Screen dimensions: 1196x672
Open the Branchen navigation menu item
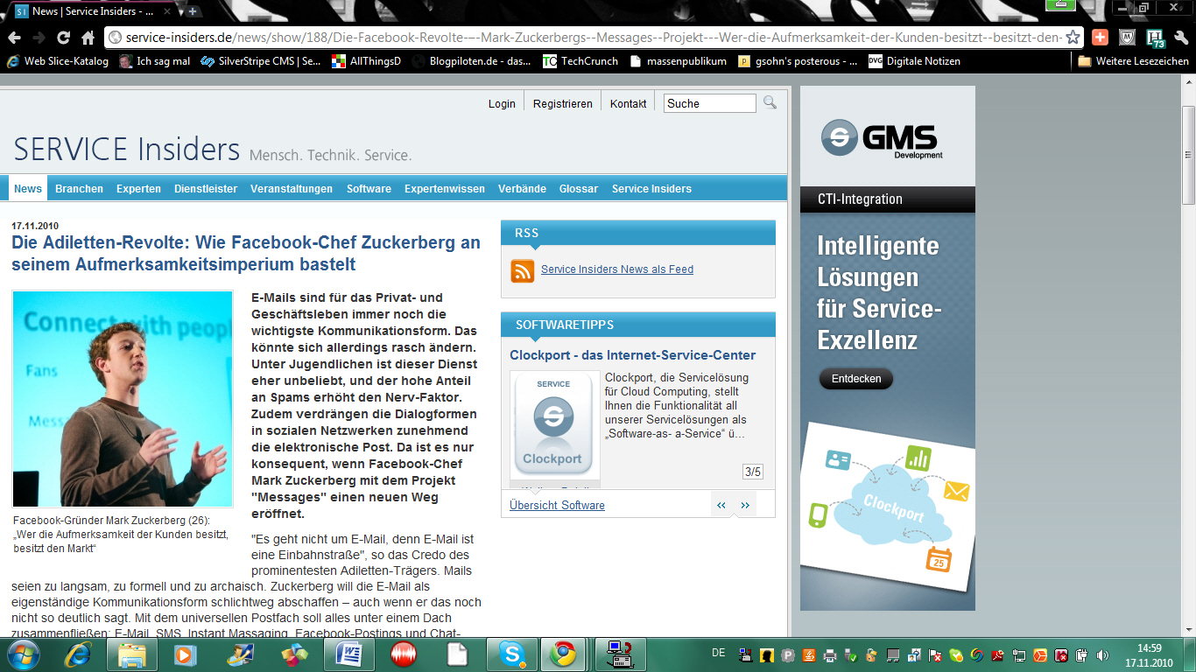point(79,189)
